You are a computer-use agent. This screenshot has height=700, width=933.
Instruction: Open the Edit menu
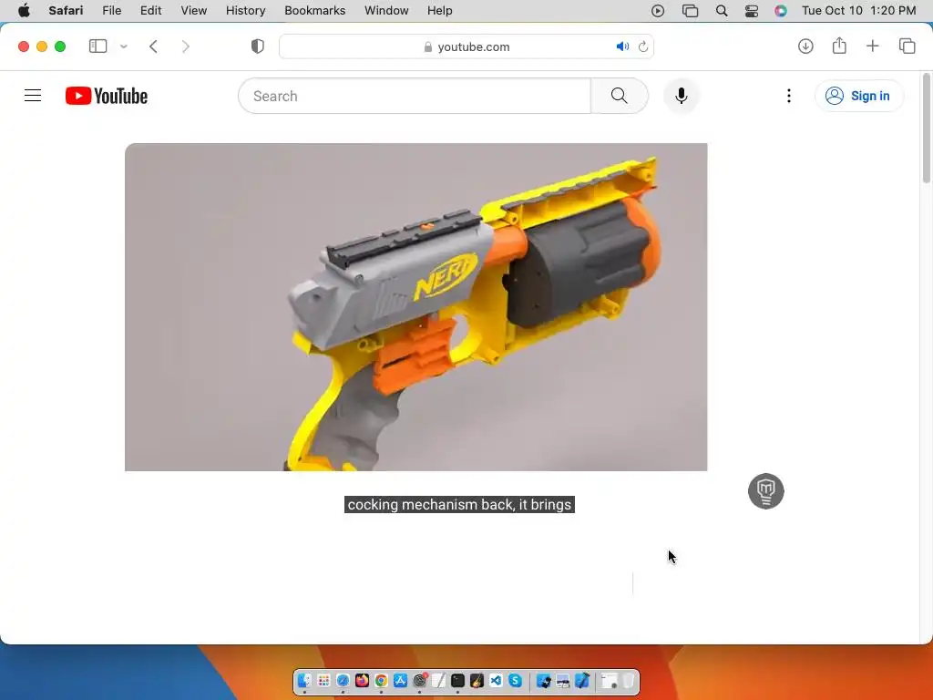(x=150, y=11)
